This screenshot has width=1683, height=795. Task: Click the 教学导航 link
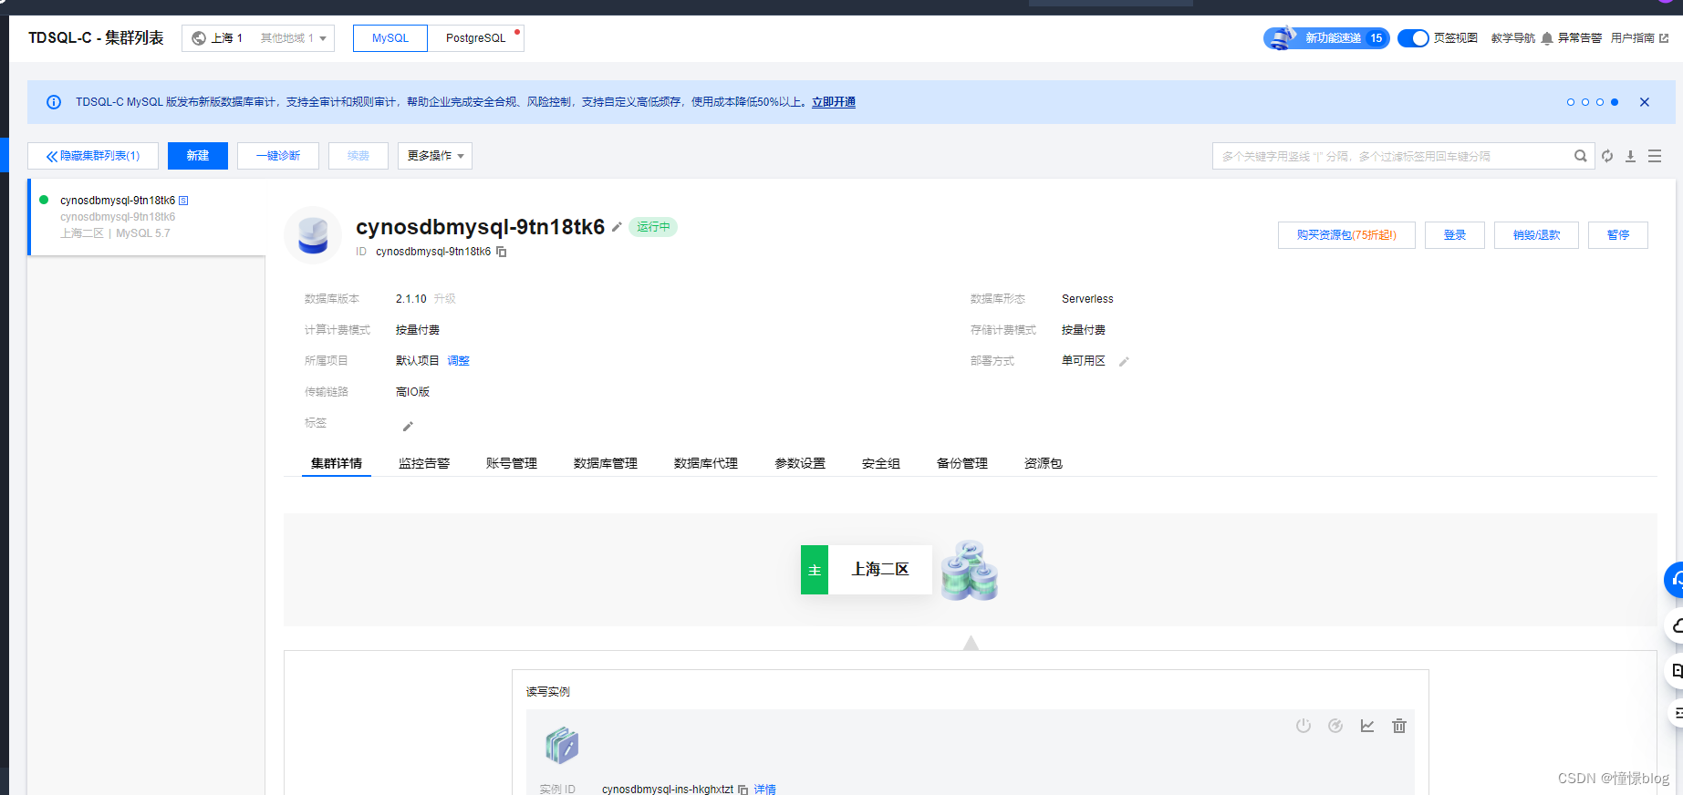(x=1513, y=38)
